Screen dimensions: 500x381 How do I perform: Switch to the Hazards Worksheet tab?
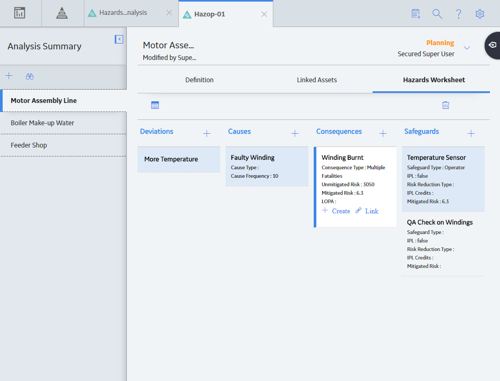pyautogui.click(x=434, y=80)
